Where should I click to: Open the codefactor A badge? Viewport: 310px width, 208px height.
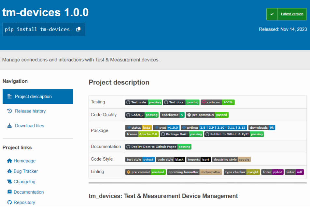tap(172, 115)
